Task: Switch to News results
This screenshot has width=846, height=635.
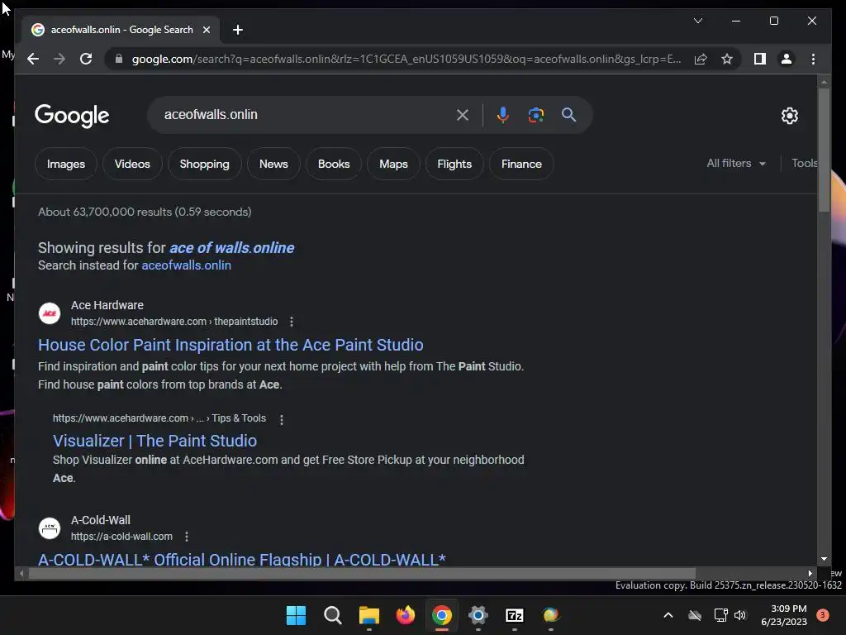Action: [x=273, y=164]
